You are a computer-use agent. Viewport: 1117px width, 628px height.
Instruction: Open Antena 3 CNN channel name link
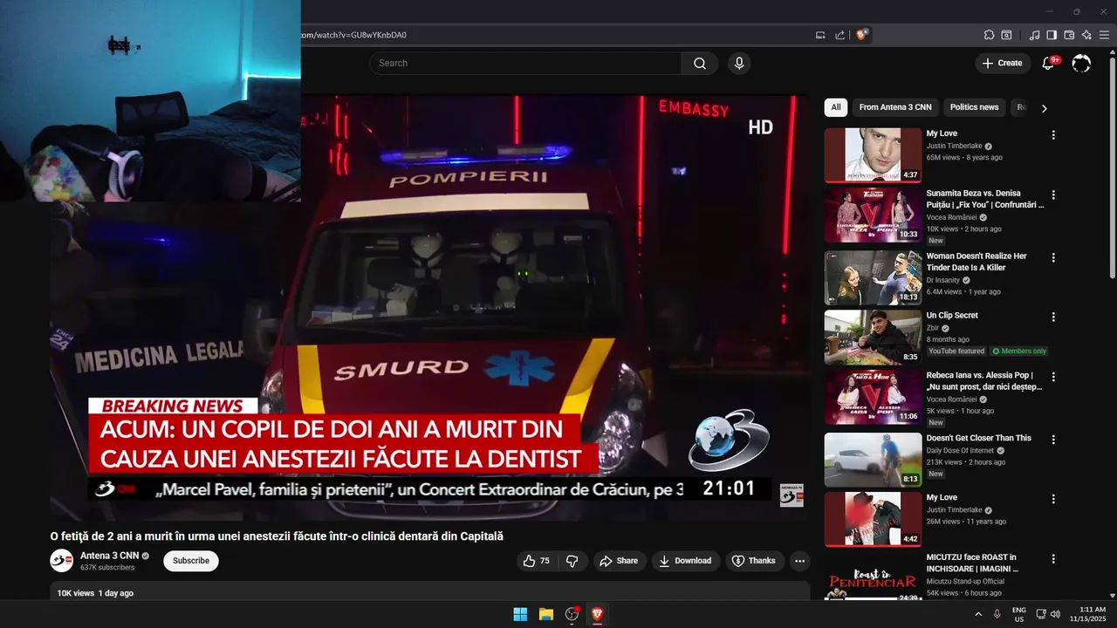(109, 556)
